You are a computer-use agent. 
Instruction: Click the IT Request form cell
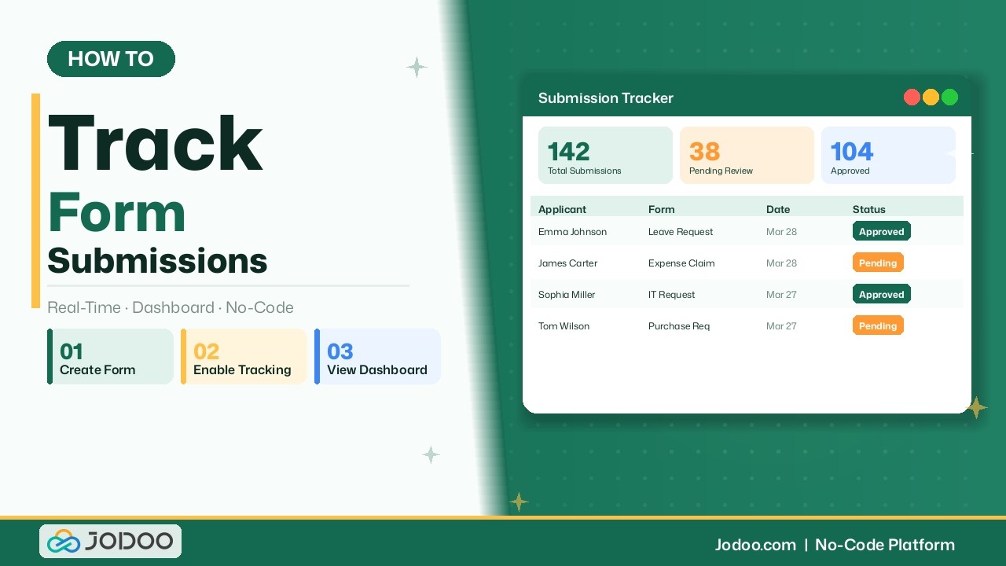point(672,295)
